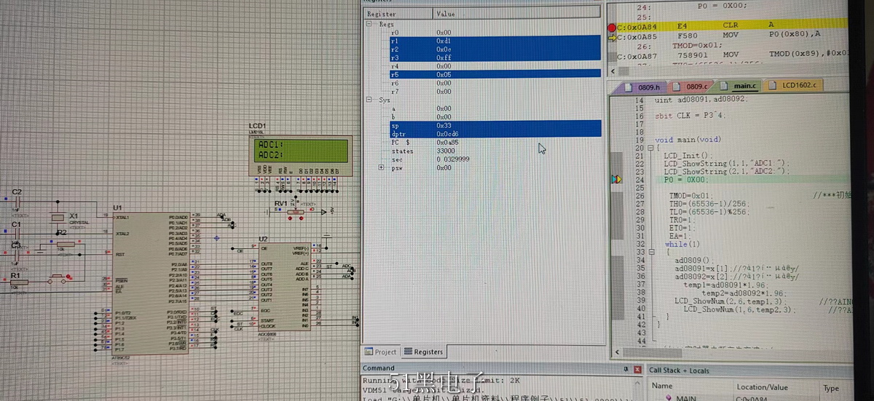Click the MAIN entry in Call Stack
Image resolution: width=874 pixels, height=401 pixels.
coord(685,397)
